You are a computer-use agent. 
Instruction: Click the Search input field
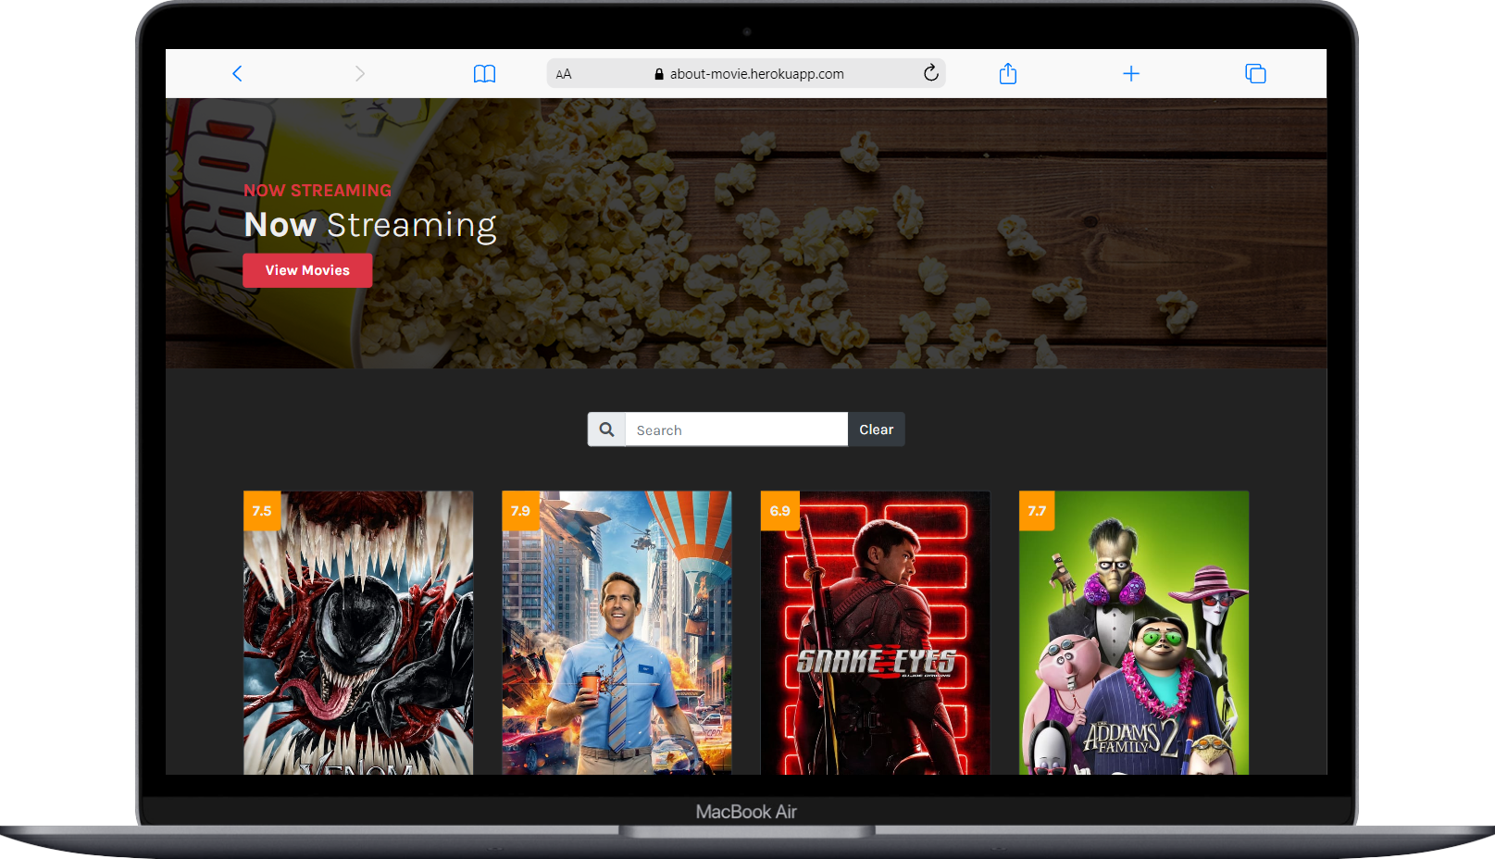tap(736, 429)
